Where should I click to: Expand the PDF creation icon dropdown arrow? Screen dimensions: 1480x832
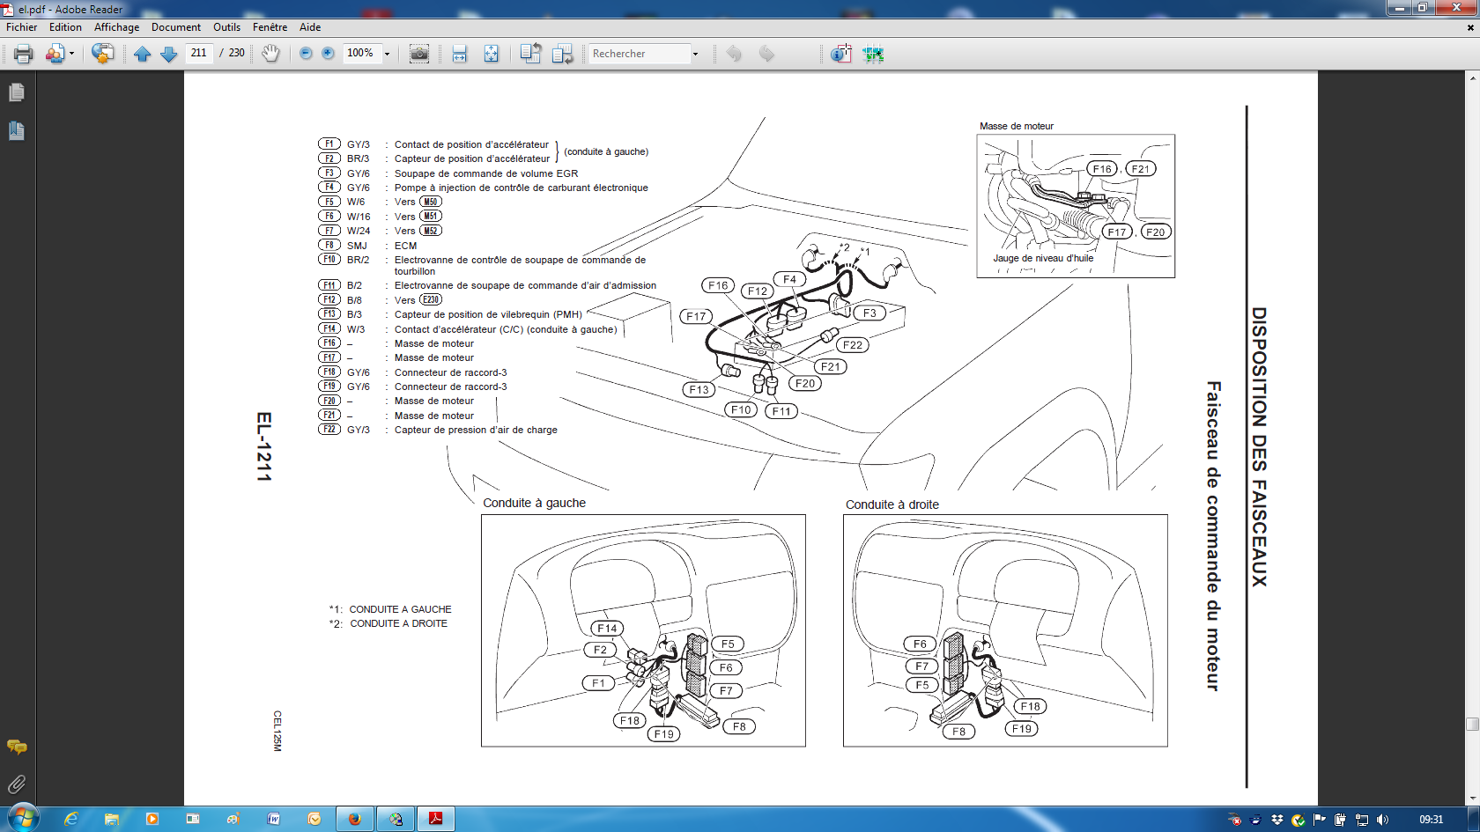(x=71, y=54)
